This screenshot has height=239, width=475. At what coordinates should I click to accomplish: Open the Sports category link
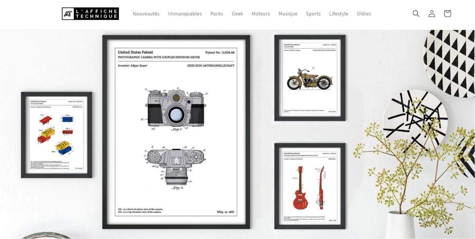click(313, 14)
